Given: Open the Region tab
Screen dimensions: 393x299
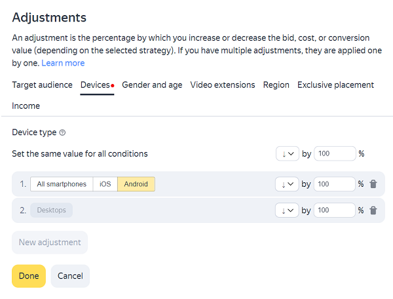Looking at the screenshot, I should pos(276,85).
